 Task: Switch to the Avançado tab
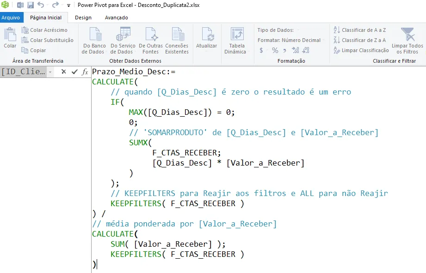pyautogui.click(x=116, y=18)
